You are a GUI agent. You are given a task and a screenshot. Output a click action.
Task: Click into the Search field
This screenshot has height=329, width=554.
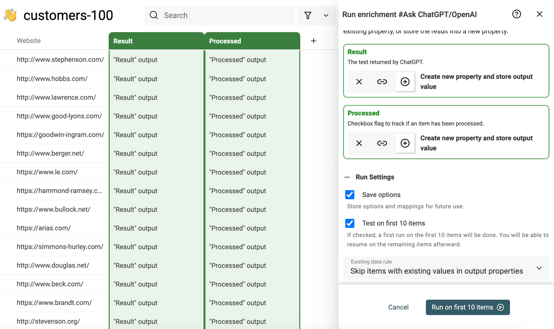(x=220, y=15)
